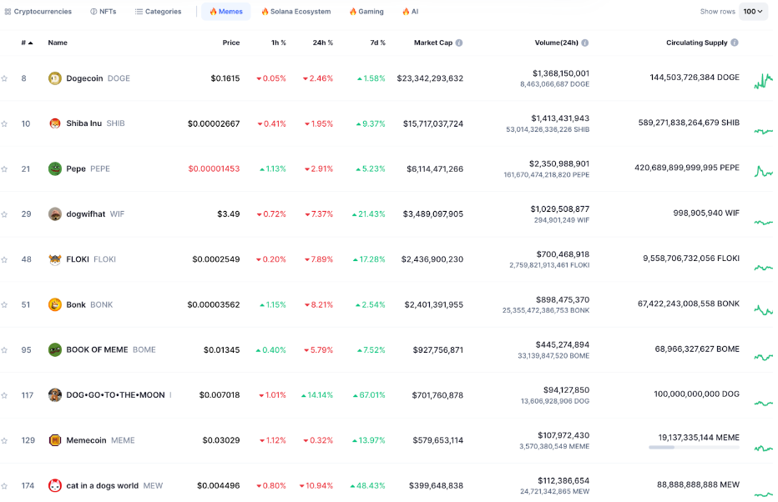
Task: Sort table by 1h % column
Action: pos(278,43)
